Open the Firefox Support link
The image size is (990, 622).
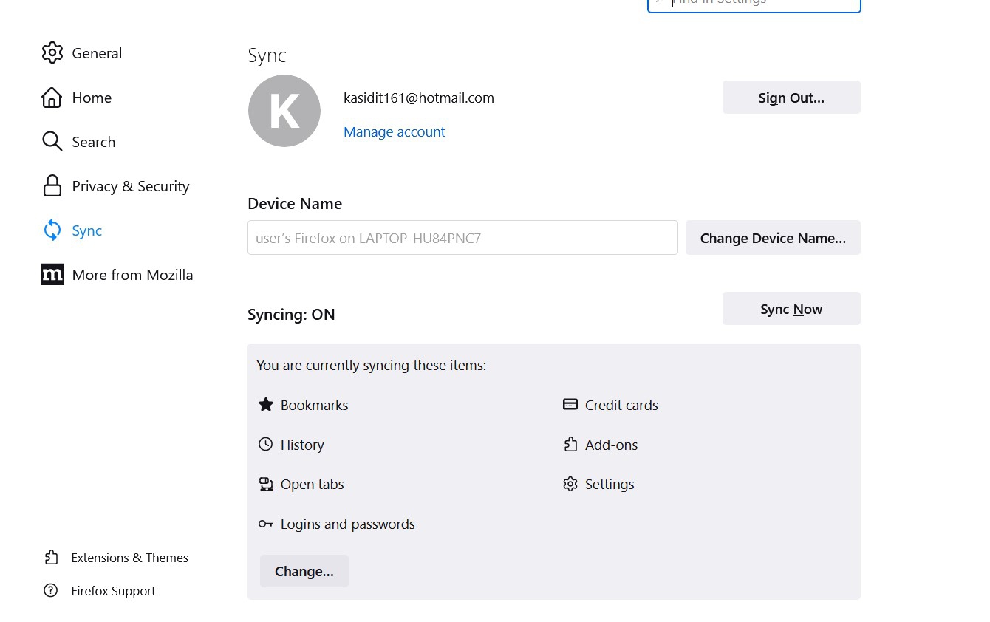pos(113,591)
